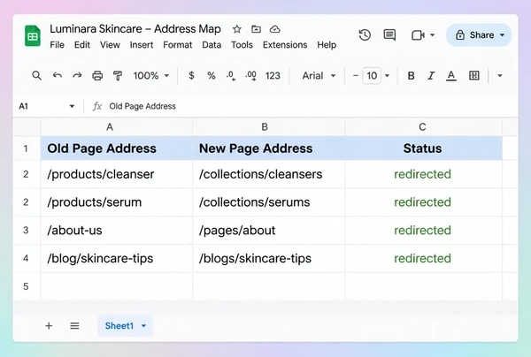The image size is (531, 357).
Task: Open the meeting options dropdown arrow
Action: coord(433,35)
